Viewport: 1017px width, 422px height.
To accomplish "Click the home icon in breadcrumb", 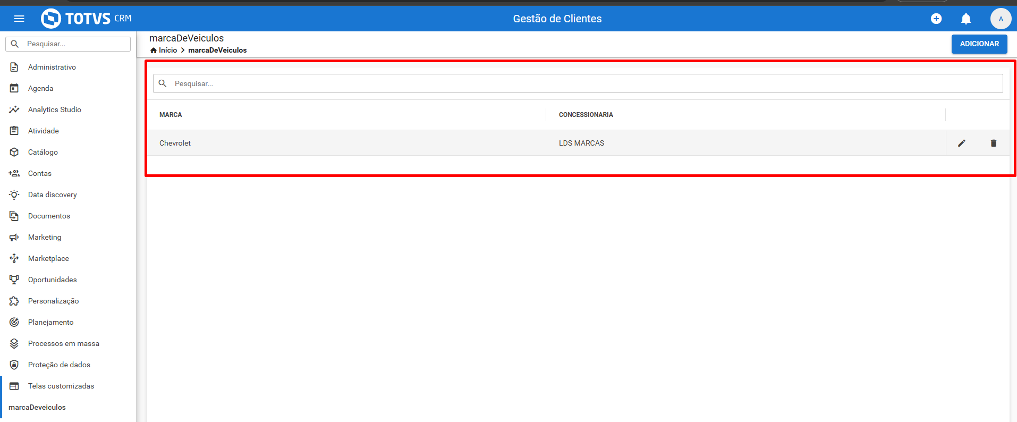I will [x=154, y=50].
